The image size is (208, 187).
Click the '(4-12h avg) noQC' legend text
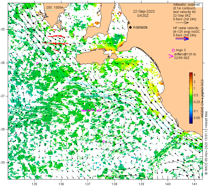186,32
